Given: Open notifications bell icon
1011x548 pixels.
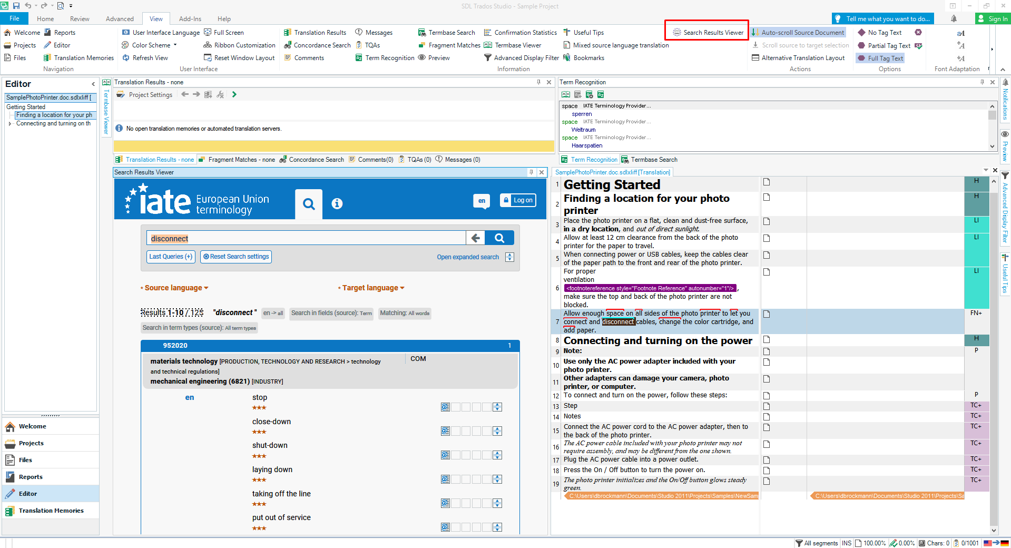Looking at the screenshot, I should (x=954, y=18).
